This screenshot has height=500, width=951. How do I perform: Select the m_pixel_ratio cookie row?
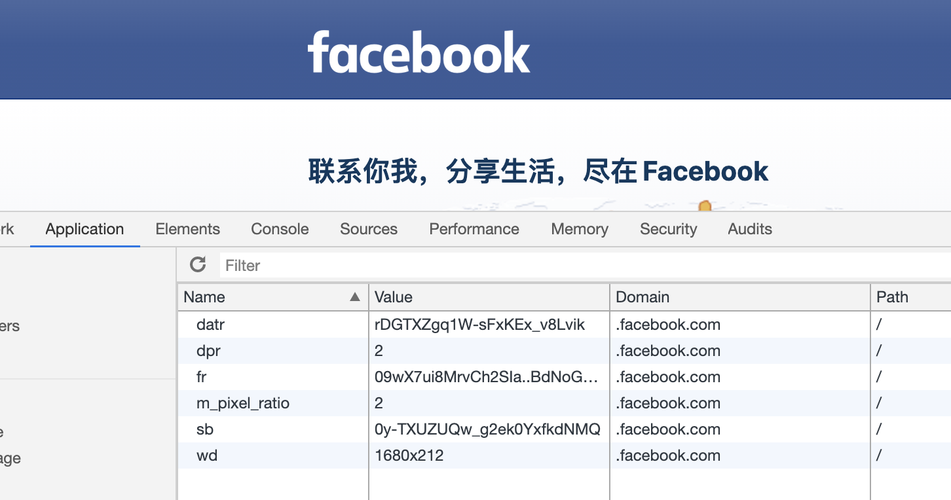[564, 403]
